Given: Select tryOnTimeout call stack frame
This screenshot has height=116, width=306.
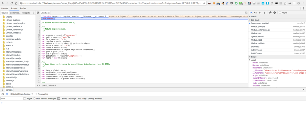Looking at the screenshot, I should 277,50.
